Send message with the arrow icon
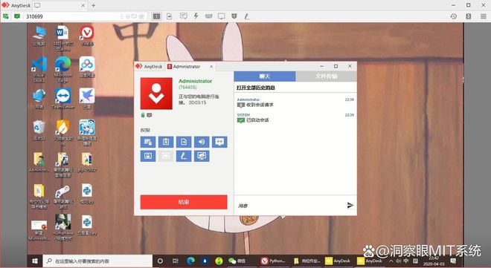 [350, 205]
